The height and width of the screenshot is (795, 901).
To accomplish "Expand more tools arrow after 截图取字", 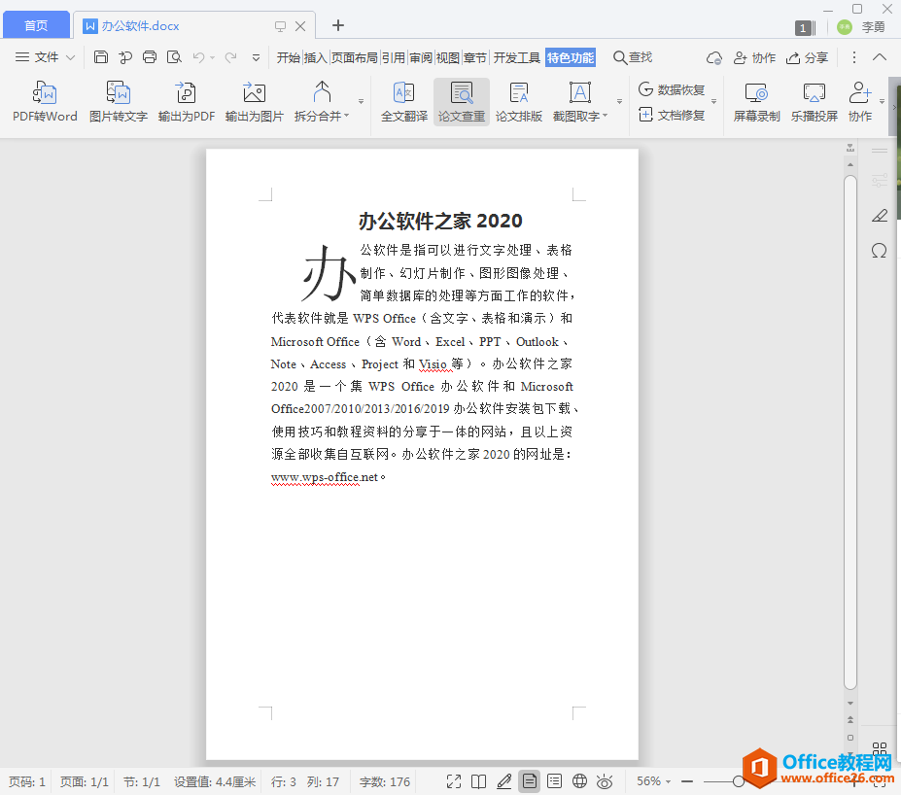I will pyautogui.click(x=619, y=102).
